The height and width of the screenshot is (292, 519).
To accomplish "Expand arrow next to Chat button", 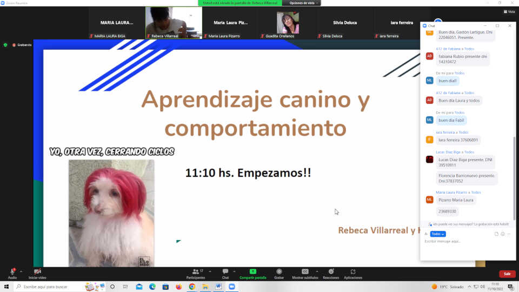I will tap(234, 271).
